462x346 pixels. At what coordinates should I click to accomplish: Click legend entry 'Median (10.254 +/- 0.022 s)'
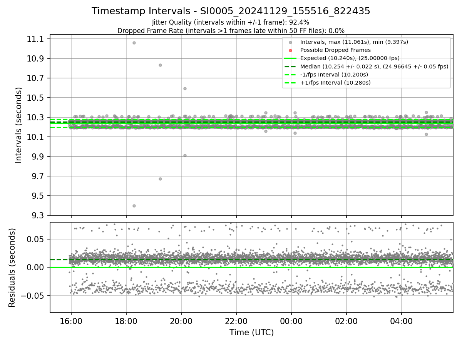click(x=374, y=66)
